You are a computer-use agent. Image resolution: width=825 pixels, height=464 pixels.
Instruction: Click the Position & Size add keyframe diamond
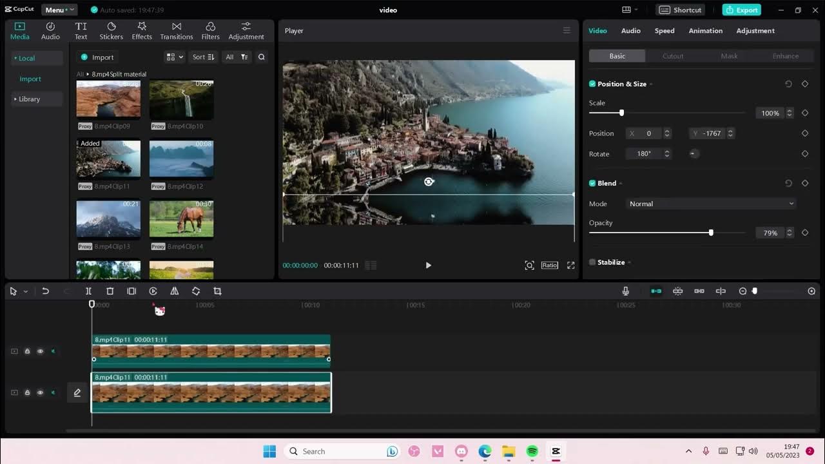coord(805,84)
